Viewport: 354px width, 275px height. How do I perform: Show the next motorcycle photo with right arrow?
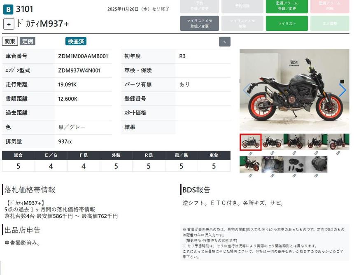click(x=342, y=90)
